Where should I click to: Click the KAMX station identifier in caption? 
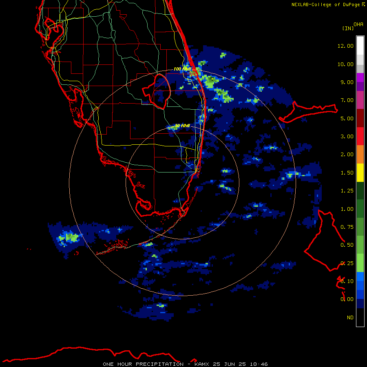(x=202, y=364)
